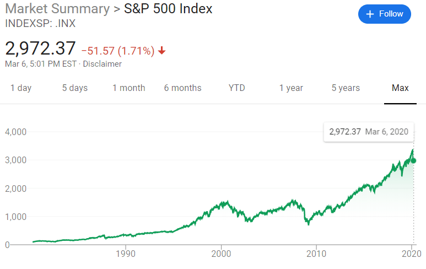Click the plus icon on Follow
This screenshot has width=426, height=269.
[370, 14]
